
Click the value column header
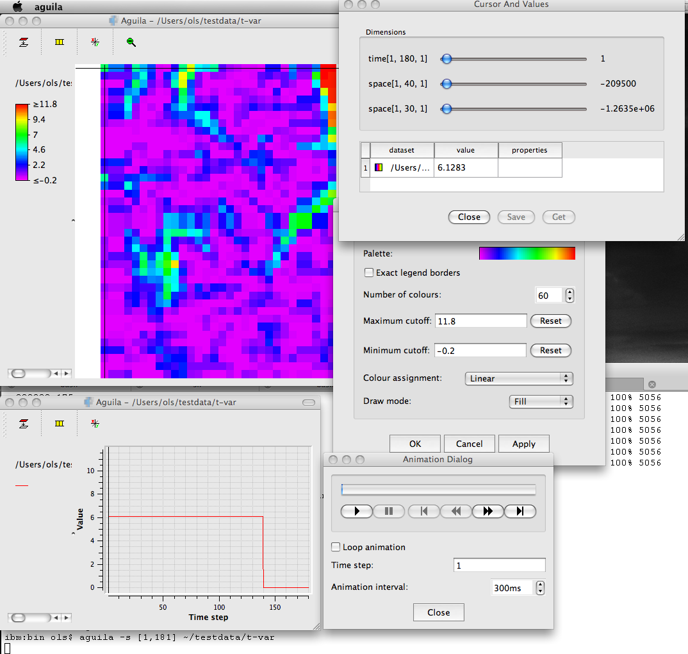pos(466,150)
